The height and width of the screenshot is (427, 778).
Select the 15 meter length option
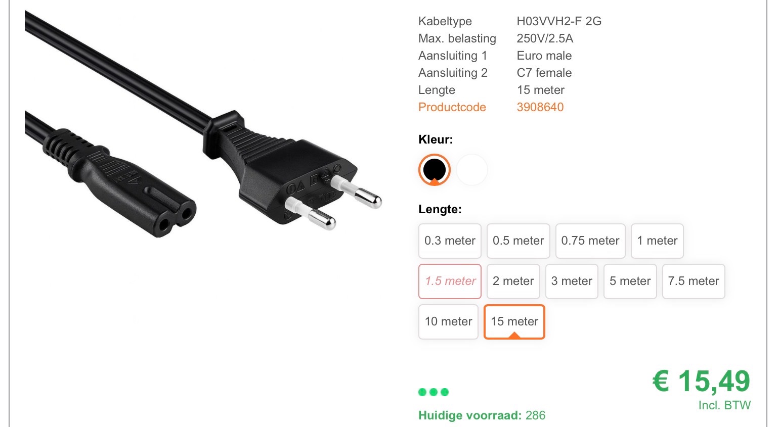pos(514,322)
